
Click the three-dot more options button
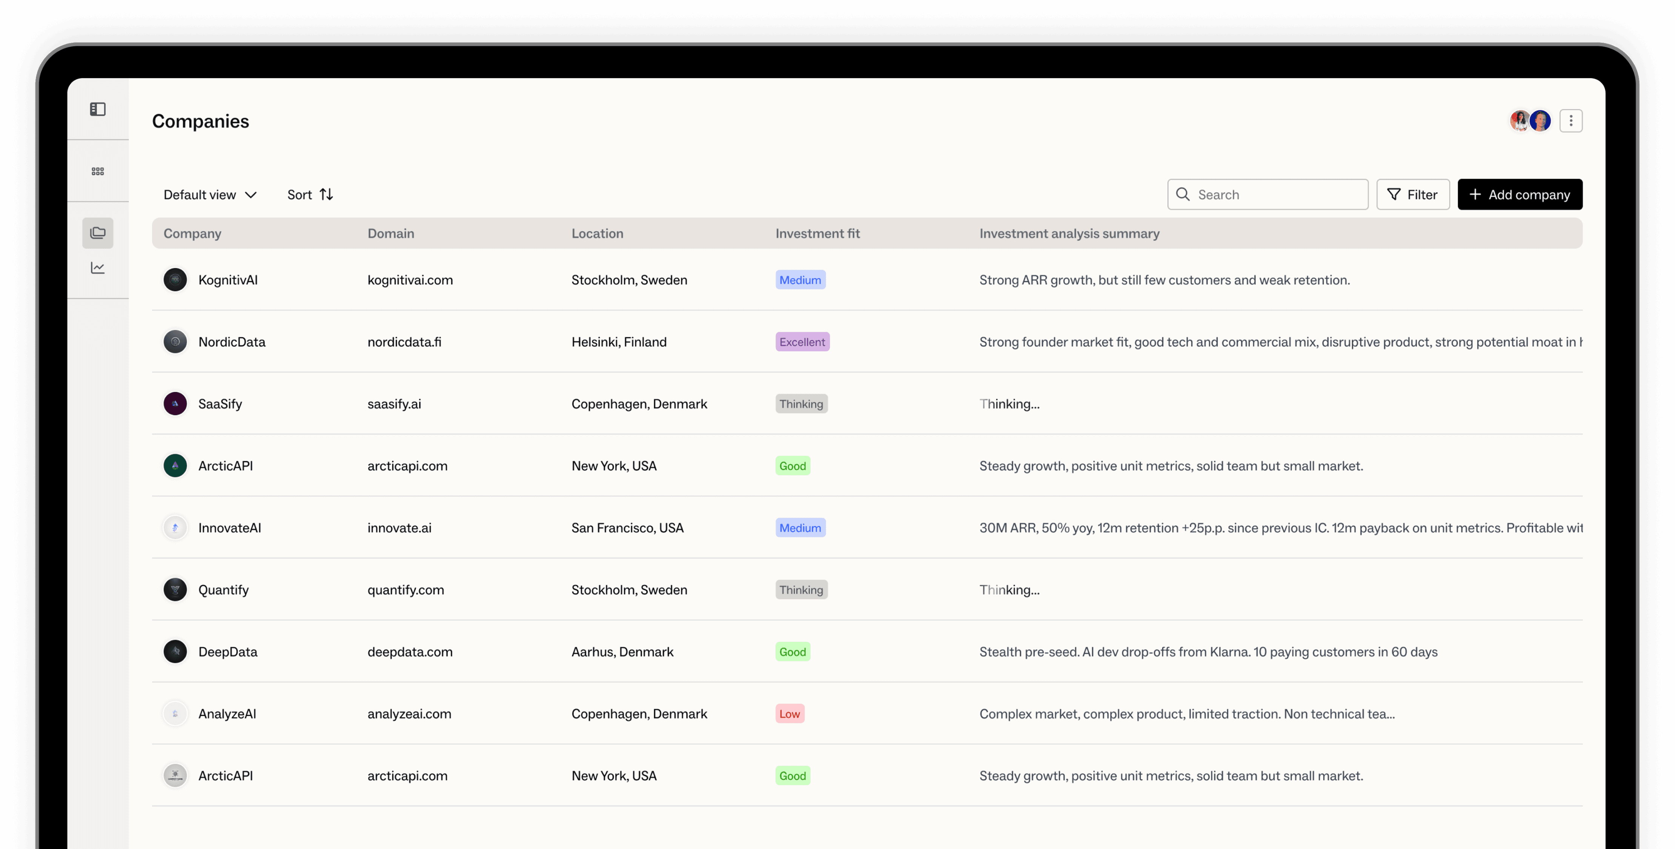click(x=1570, y=121)
